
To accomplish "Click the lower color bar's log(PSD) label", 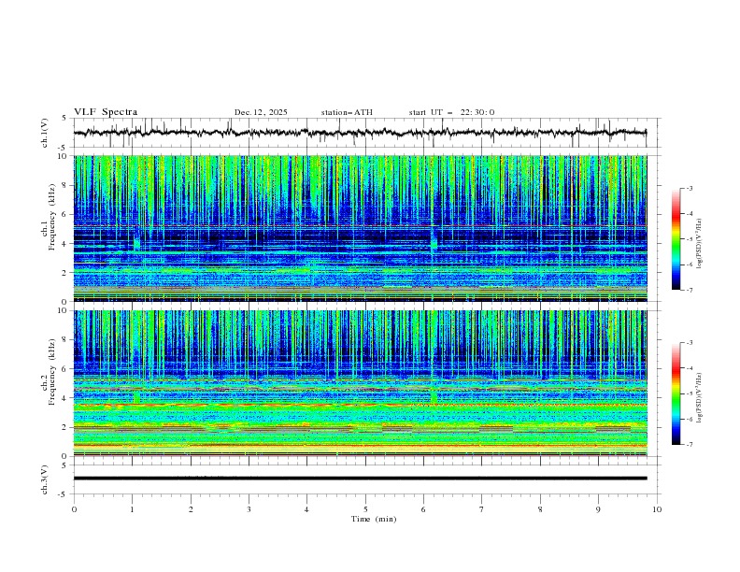I will [x=699, y=398].
